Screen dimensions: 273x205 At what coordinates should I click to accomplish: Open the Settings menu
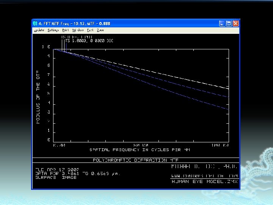[53, 30]
